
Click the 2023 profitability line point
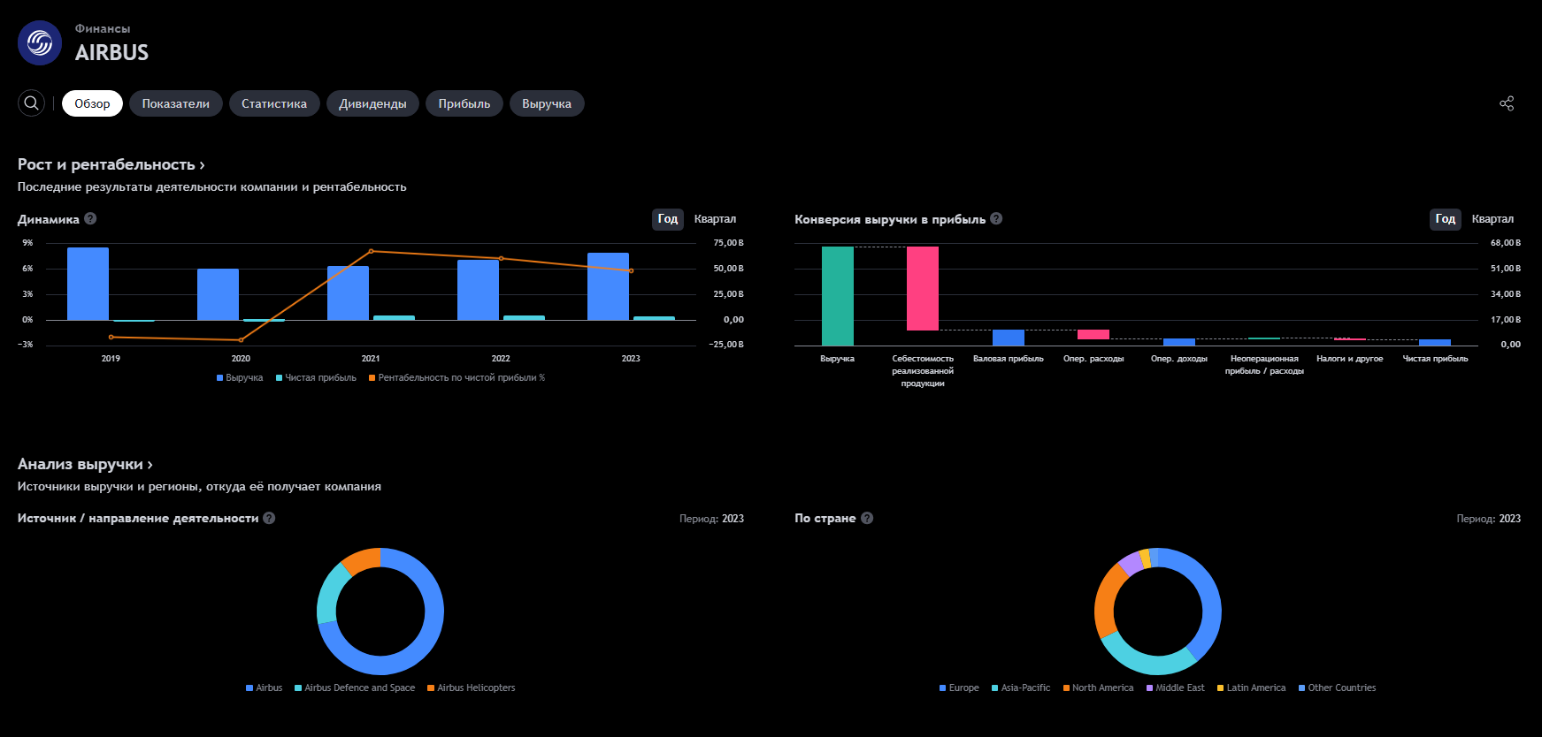pyautogui.click(x=631, y=270)
